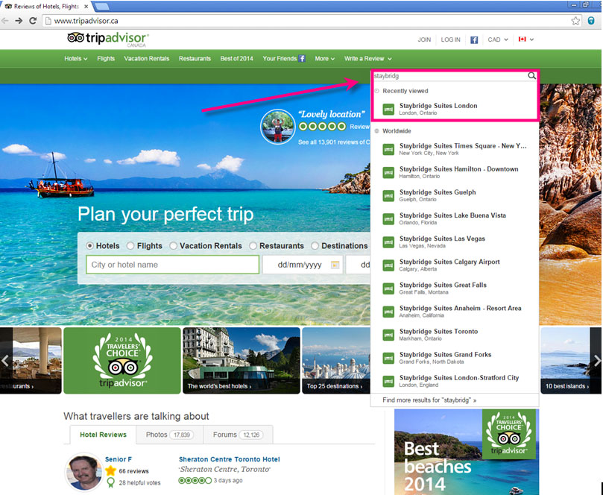Select the Restaurants radio button
Viewport: 603px width, 495px height.
tap(253, 246)
